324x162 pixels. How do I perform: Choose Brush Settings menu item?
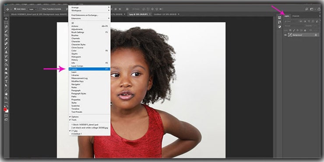click(89, 32)
